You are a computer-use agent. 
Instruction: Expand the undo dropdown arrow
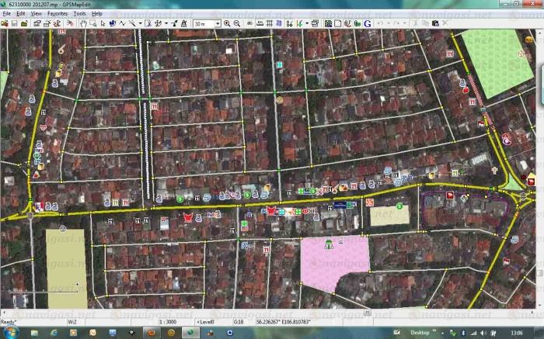click(386, 24)
